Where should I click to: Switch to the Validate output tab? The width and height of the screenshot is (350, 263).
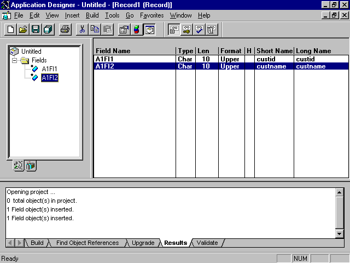pyautogui.click(x=207, y=243)
